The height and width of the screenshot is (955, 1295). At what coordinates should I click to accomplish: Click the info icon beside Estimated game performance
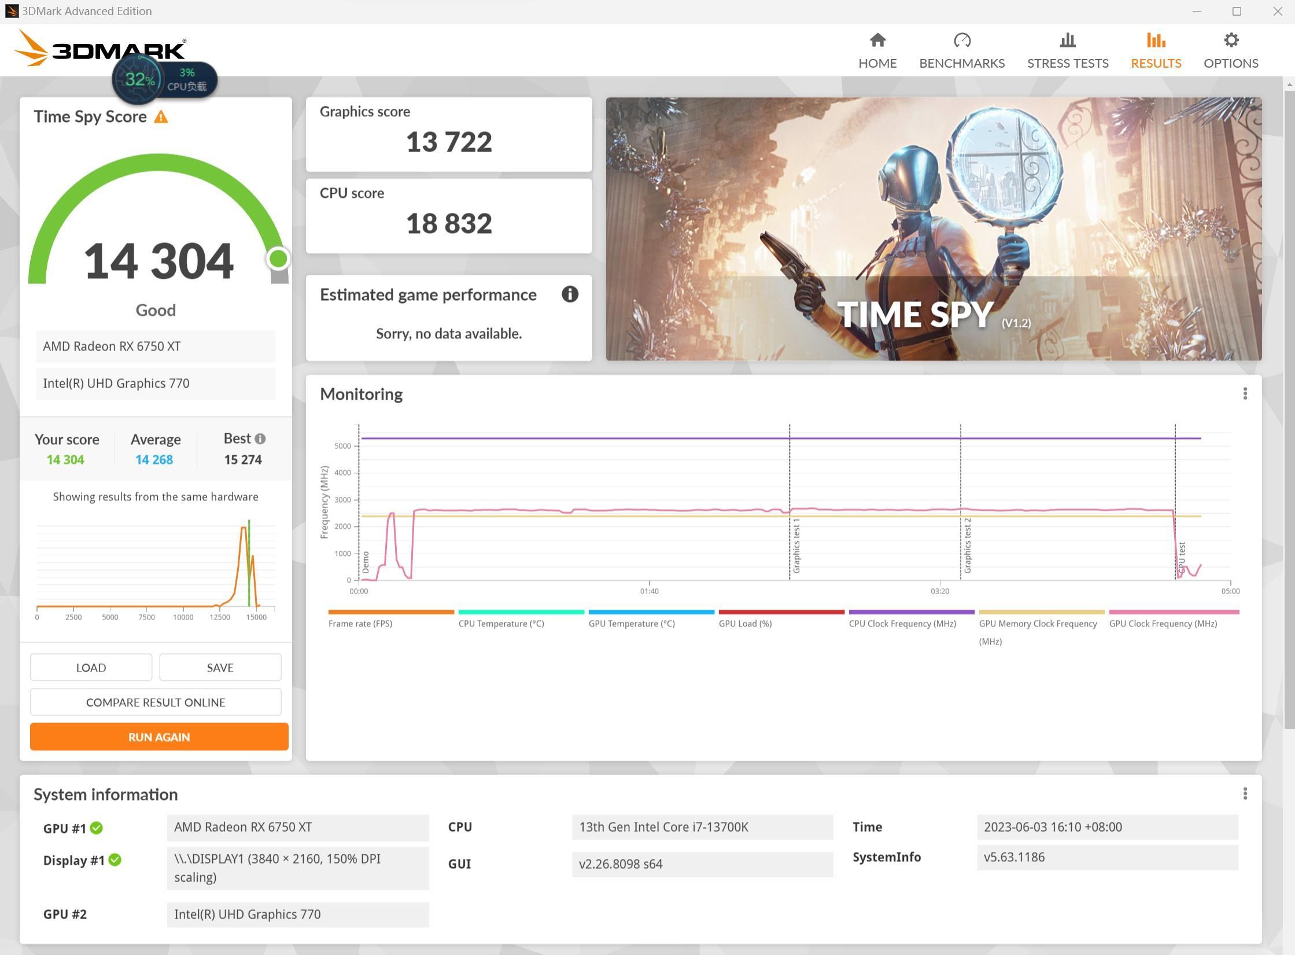pos(570,294)
